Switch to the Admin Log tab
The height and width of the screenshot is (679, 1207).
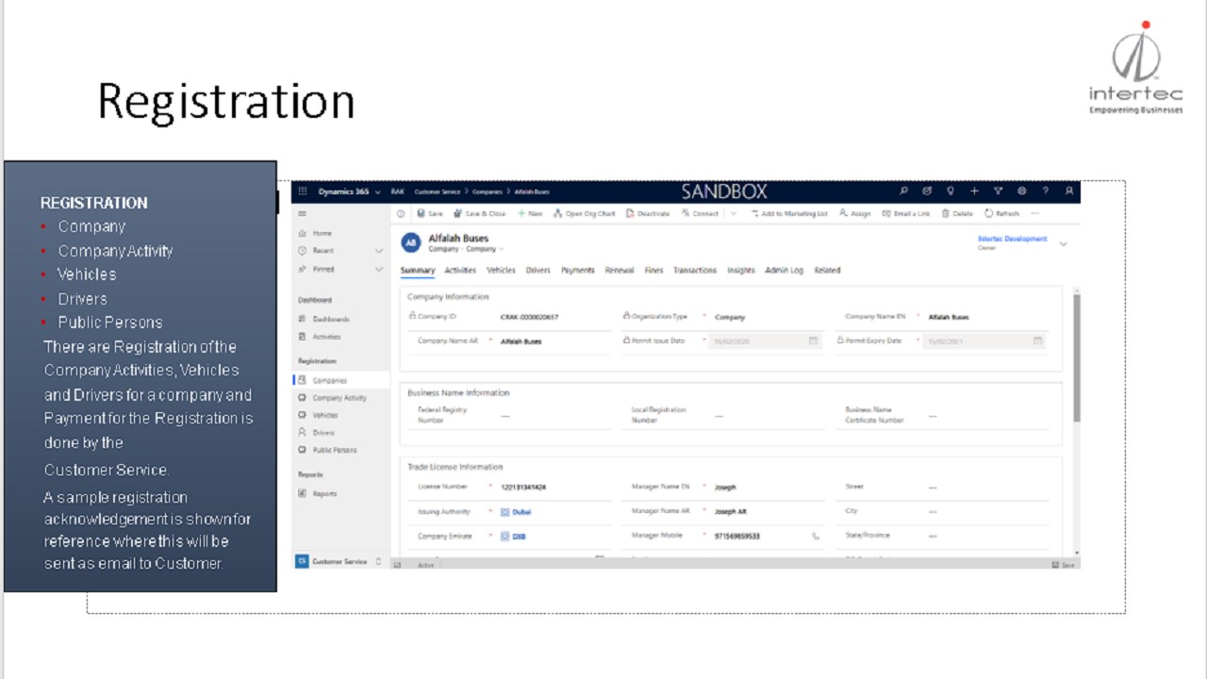[784, 271]
